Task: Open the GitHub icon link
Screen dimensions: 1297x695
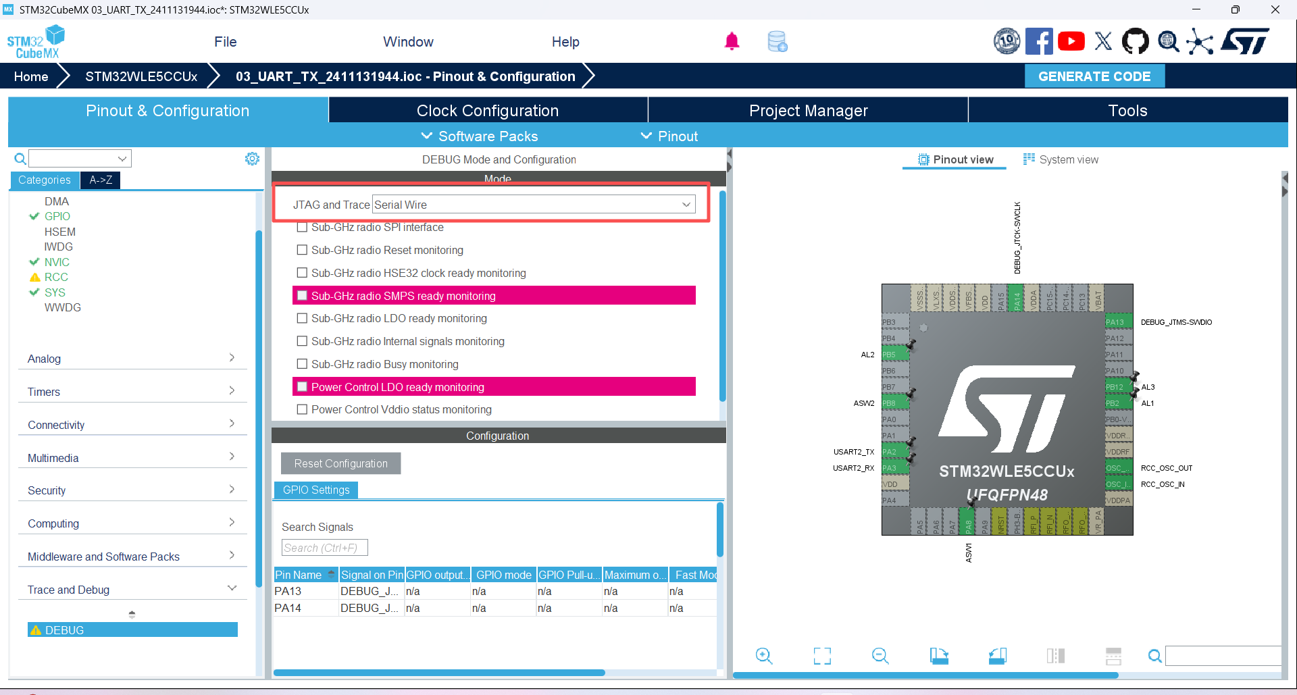Action: [x=1135, y=41]
